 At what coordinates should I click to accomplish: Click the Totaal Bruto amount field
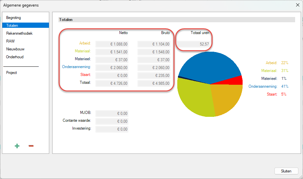coord(154,83)
